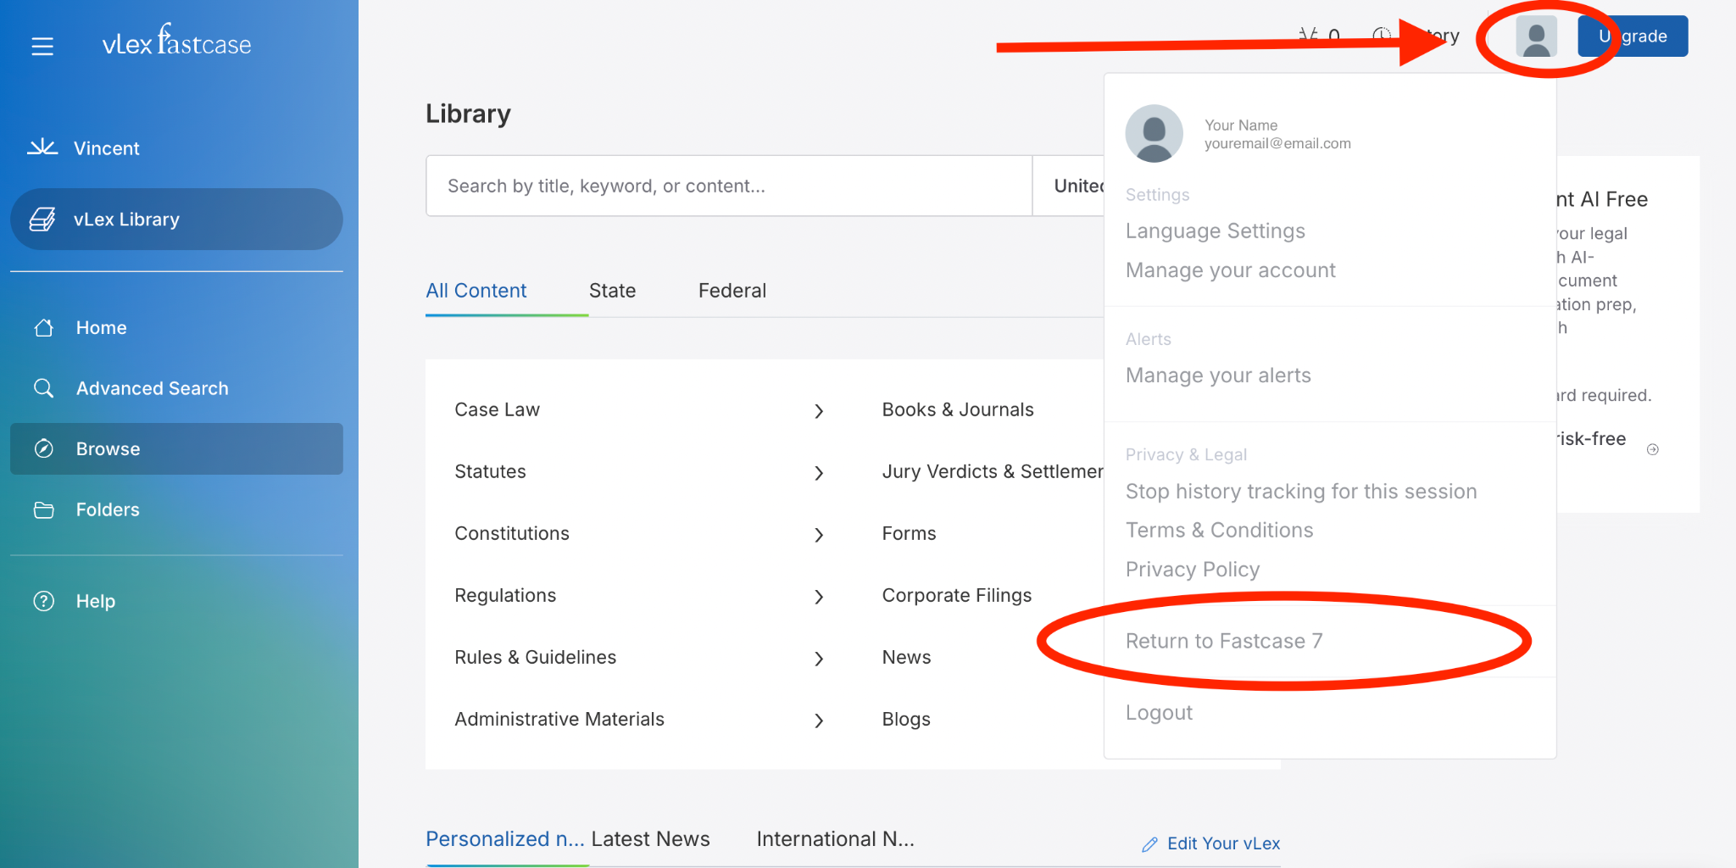The height and width of the screenshot is (868, 1736).
Task: Open the Statutes category
Action: (490, 471)
